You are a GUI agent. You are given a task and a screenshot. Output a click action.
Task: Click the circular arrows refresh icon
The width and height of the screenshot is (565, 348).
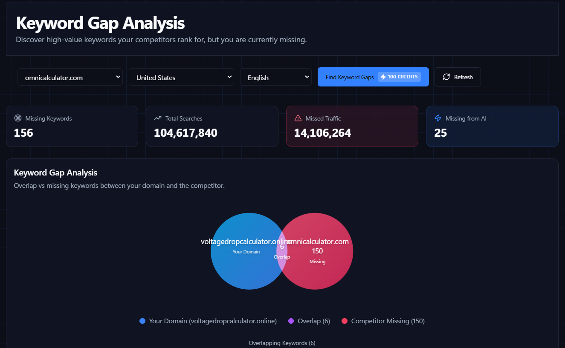click(x=446, y=77)
